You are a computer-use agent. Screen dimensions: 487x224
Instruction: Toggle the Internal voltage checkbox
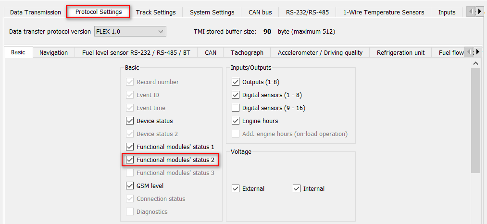click(297, 189)
